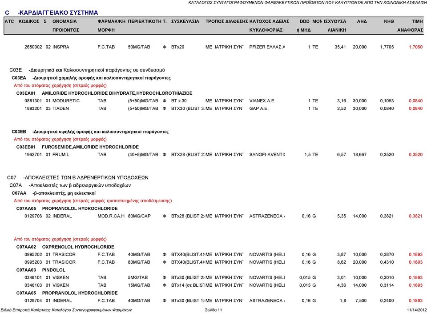The width and height of the screenshot is (427, 313).
Task: Click product code "0995203"
Action: click(x=33, y=262)
